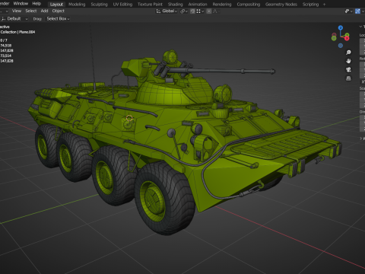Image resolution: width=365 pixels, height=274 pixels.
Task: Open the viewport Object menu
Action: [x=59, y=11]
